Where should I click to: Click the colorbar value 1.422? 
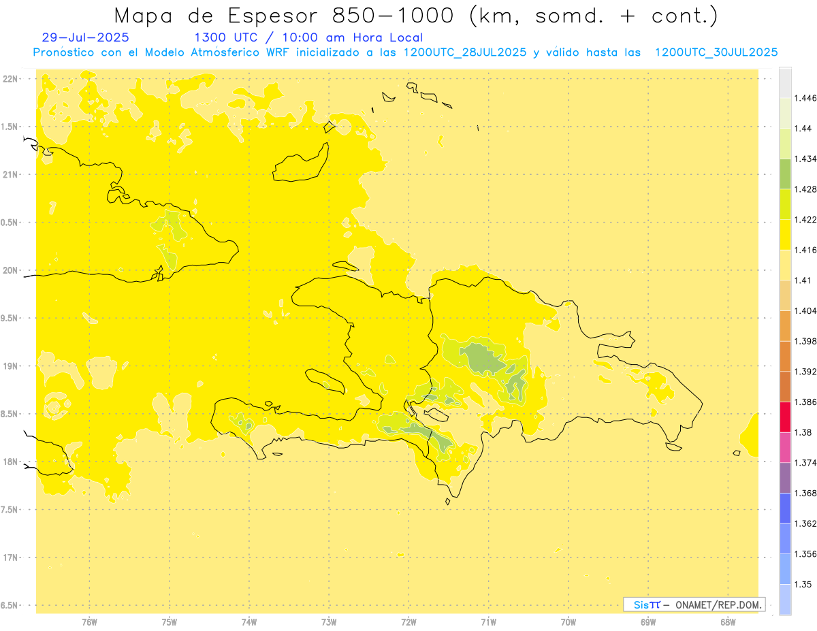[805, 219]
